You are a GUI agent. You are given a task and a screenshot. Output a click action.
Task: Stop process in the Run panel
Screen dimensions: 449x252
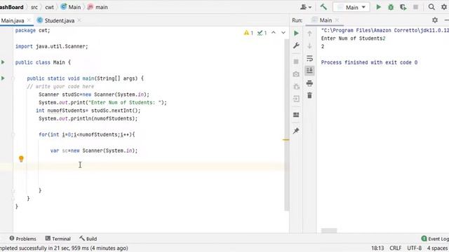click(x=296, y=62)
